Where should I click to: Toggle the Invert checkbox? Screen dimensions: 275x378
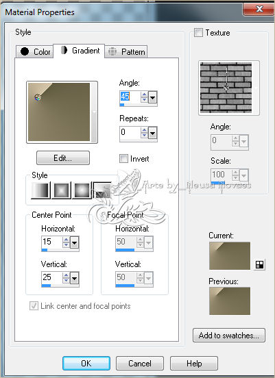click(123, 159)
